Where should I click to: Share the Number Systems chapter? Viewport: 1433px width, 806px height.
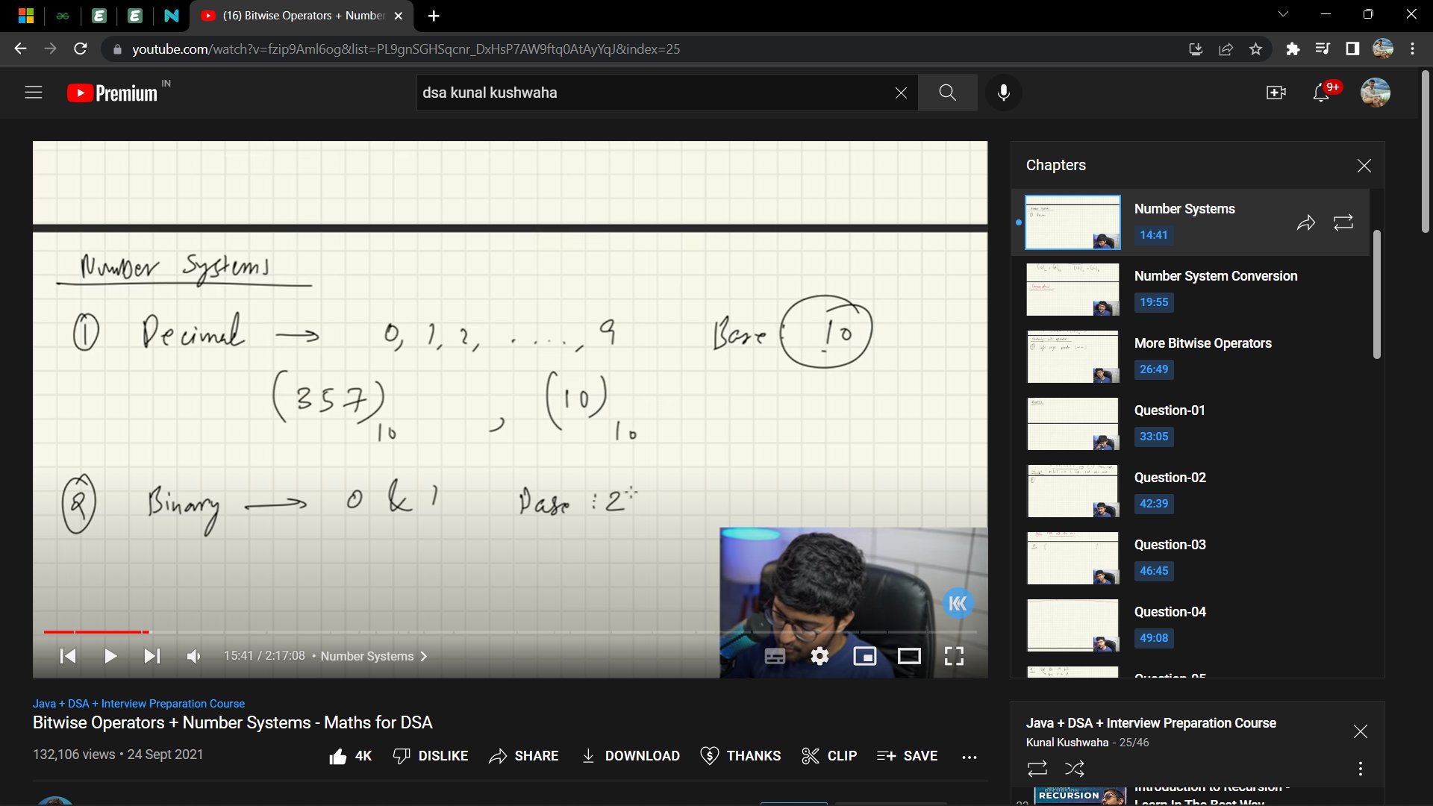(1305, 222)
